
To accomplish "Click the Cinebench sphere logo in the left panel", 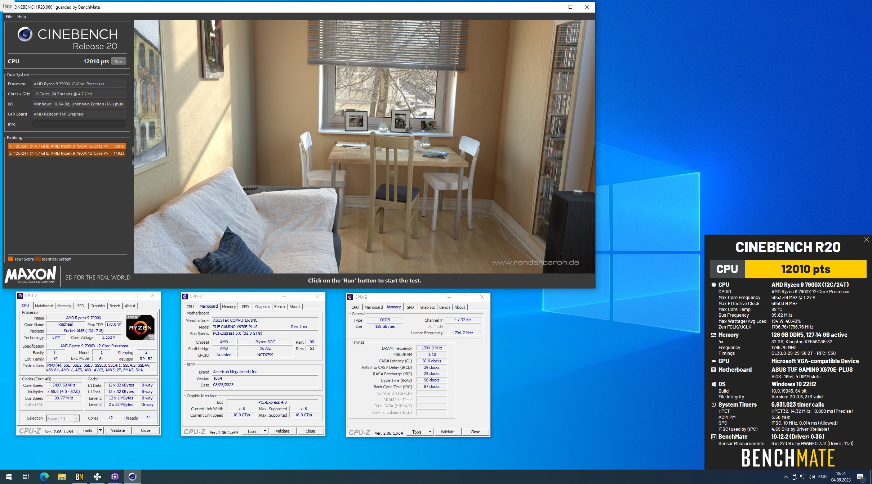I will pos(25,34).
